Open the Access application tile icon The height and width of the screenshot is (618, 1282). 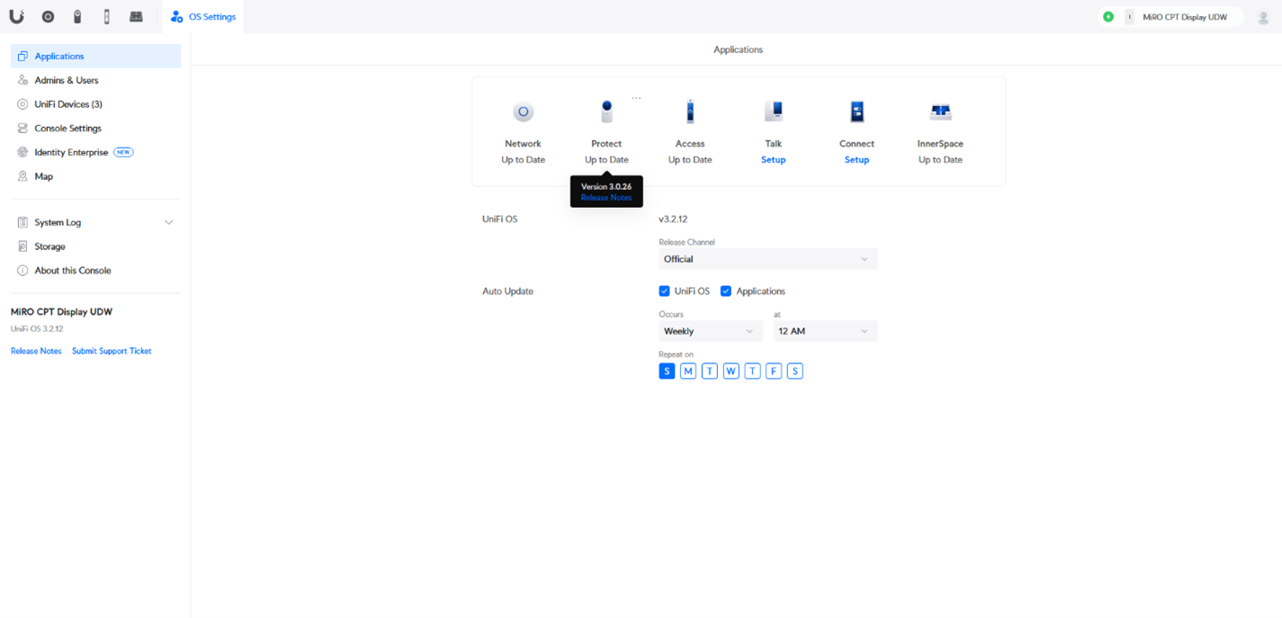690,112
